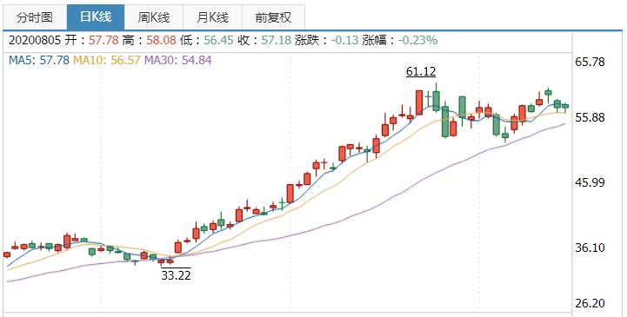Click the MA10: 56.57 legend label
This screenshot has width=627, height=317.
(x=107, y=60)
